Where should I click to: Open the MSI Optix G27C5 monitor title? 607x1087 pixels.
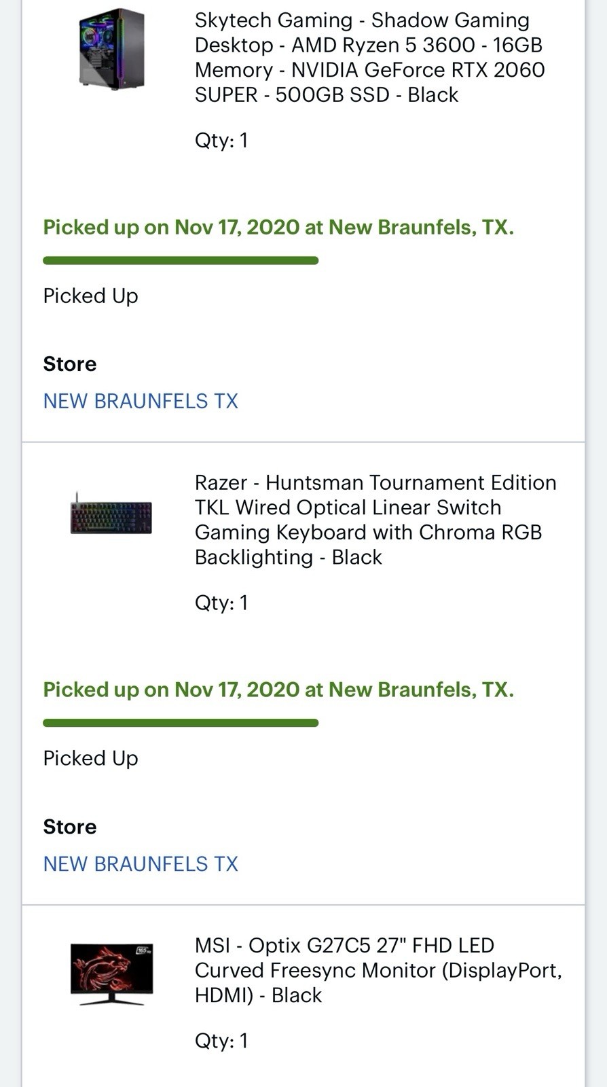coord(378,970)
